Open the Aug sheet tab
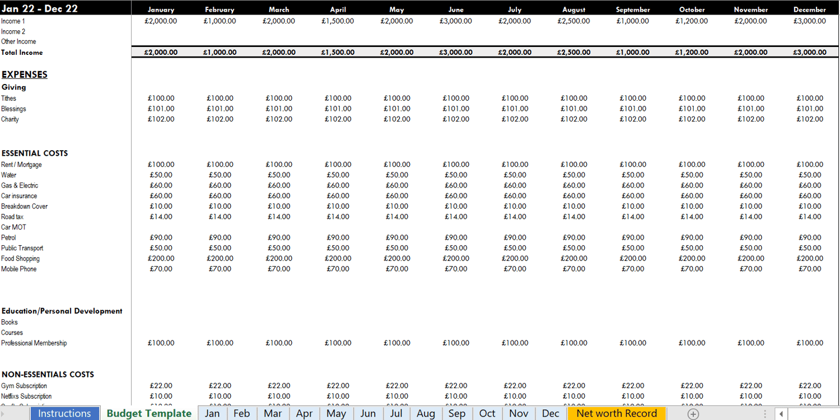 pyautogui.click(x=426, y=413)
